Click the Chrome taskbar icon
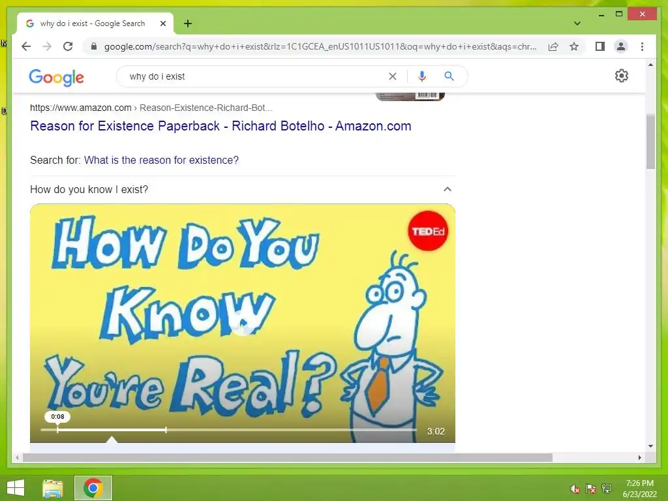 tap(93, 488)
